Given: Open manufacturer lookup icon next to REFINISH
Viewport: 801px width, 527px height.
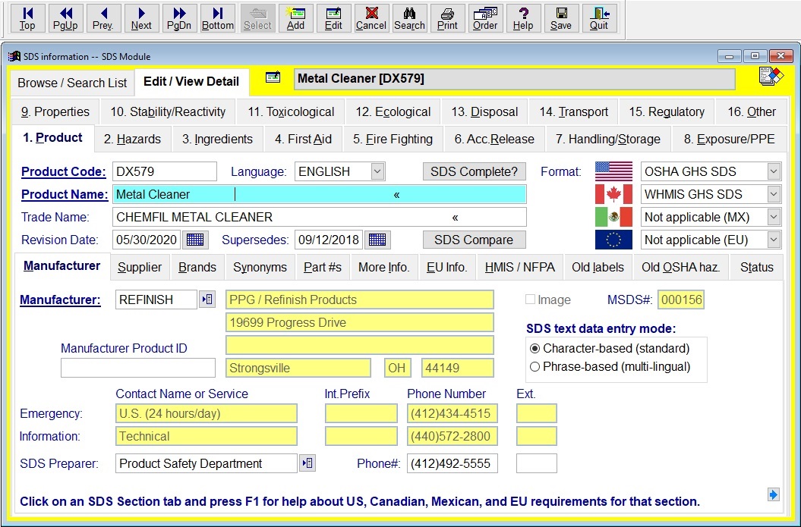Looking at the screenshot, I should (x=207, y=300).
